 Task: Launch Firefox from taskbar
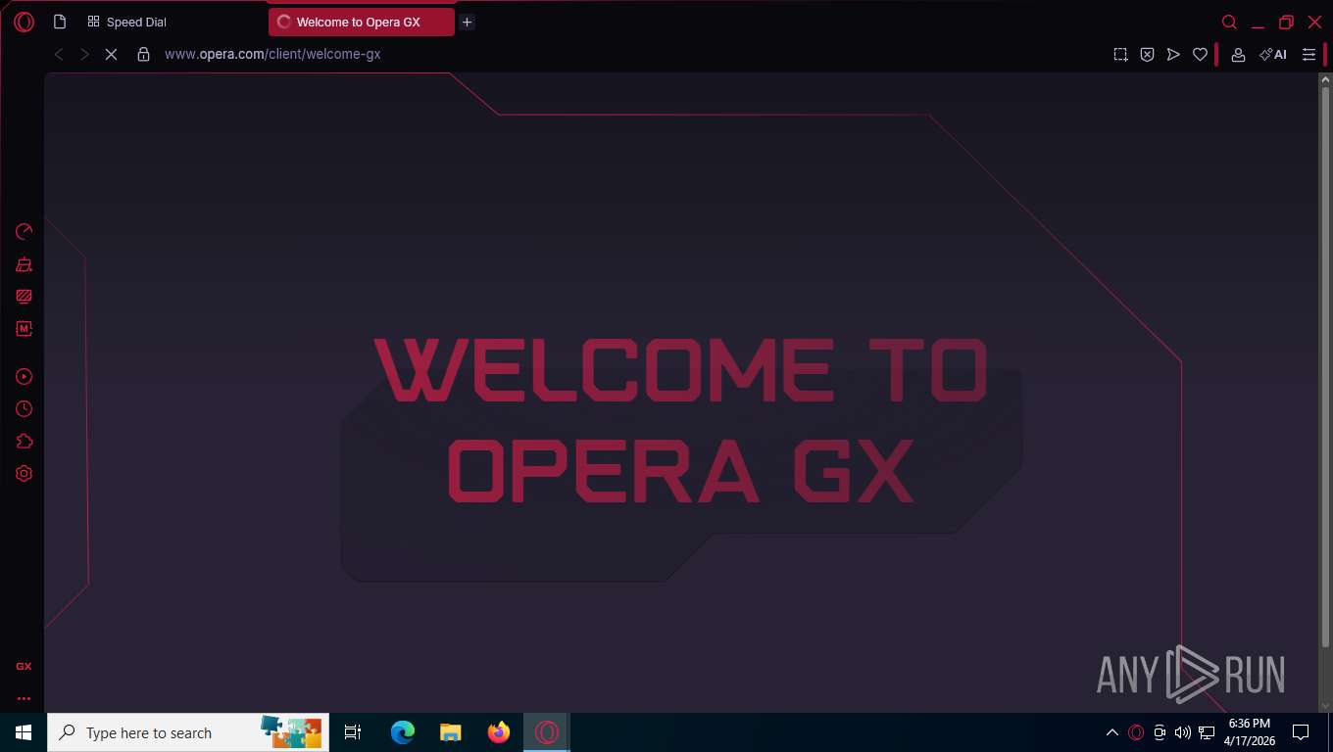pos(499,732)
